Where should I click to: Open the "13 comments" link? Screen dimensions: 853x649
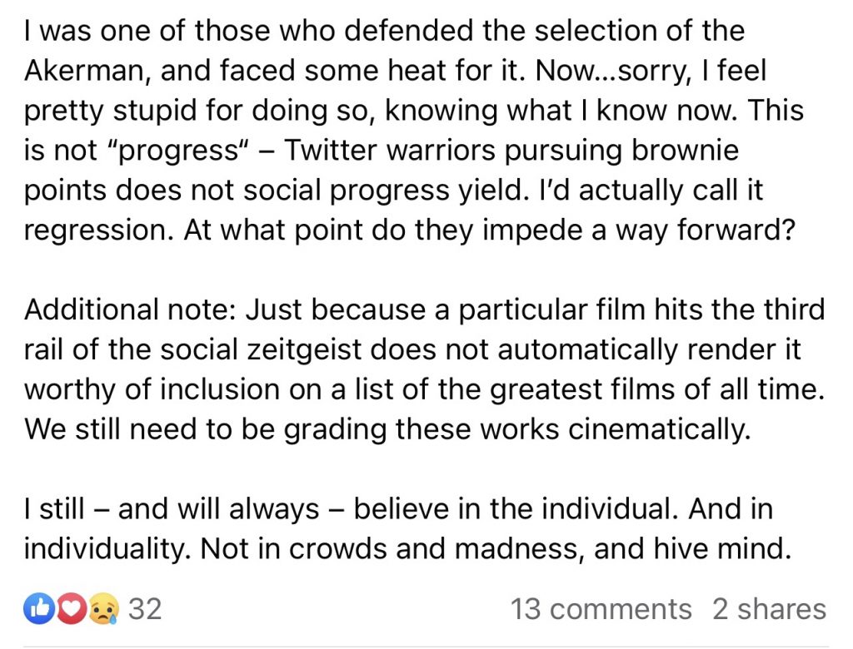pos(601,609)
